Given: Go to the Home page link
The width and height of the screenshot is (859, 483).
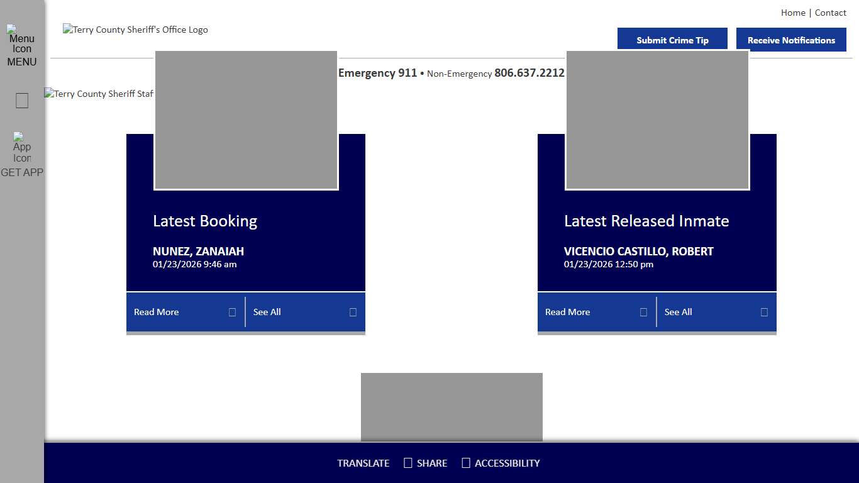Looking at the screenshot, I should pos(793,13).
